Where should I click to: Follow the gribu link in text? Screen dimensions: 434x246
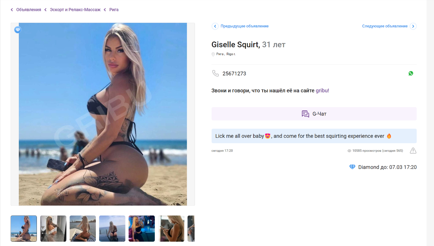click(322, 91)
